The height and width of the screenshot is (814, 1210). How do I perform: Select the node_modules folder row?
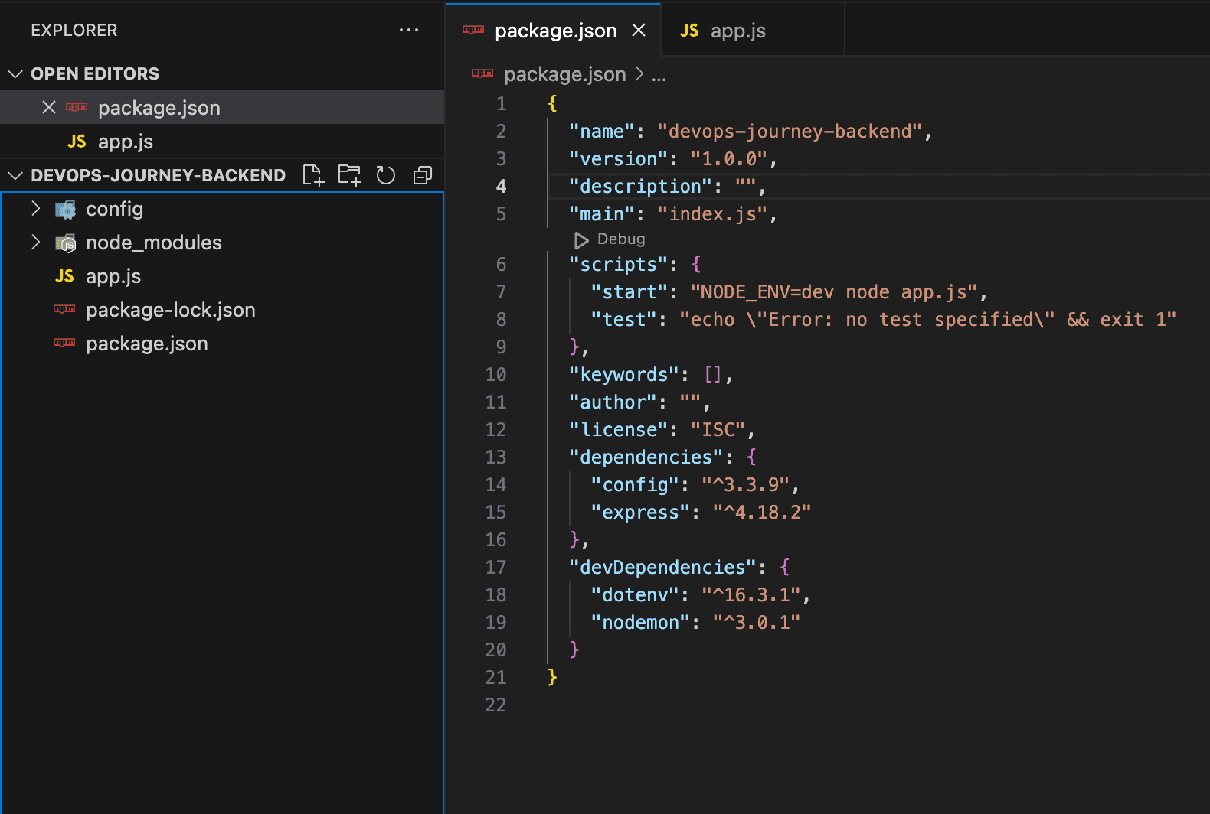point(222,243)
